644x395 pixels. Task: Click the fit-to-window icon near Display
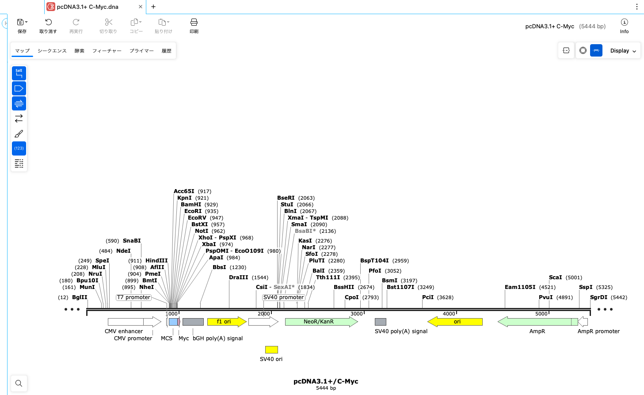[566, 51]
